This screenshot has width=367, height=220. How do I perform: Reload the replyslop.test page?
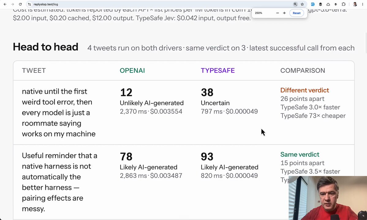[20, 4]
